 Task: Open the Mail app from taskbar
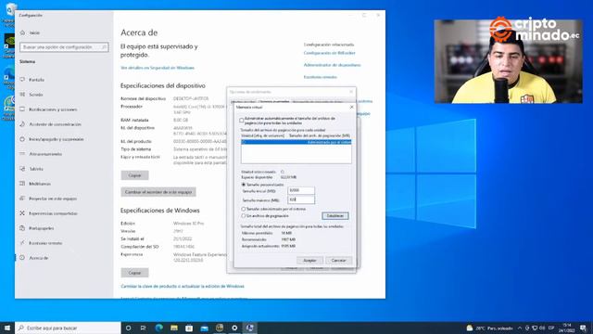[204, 328]
